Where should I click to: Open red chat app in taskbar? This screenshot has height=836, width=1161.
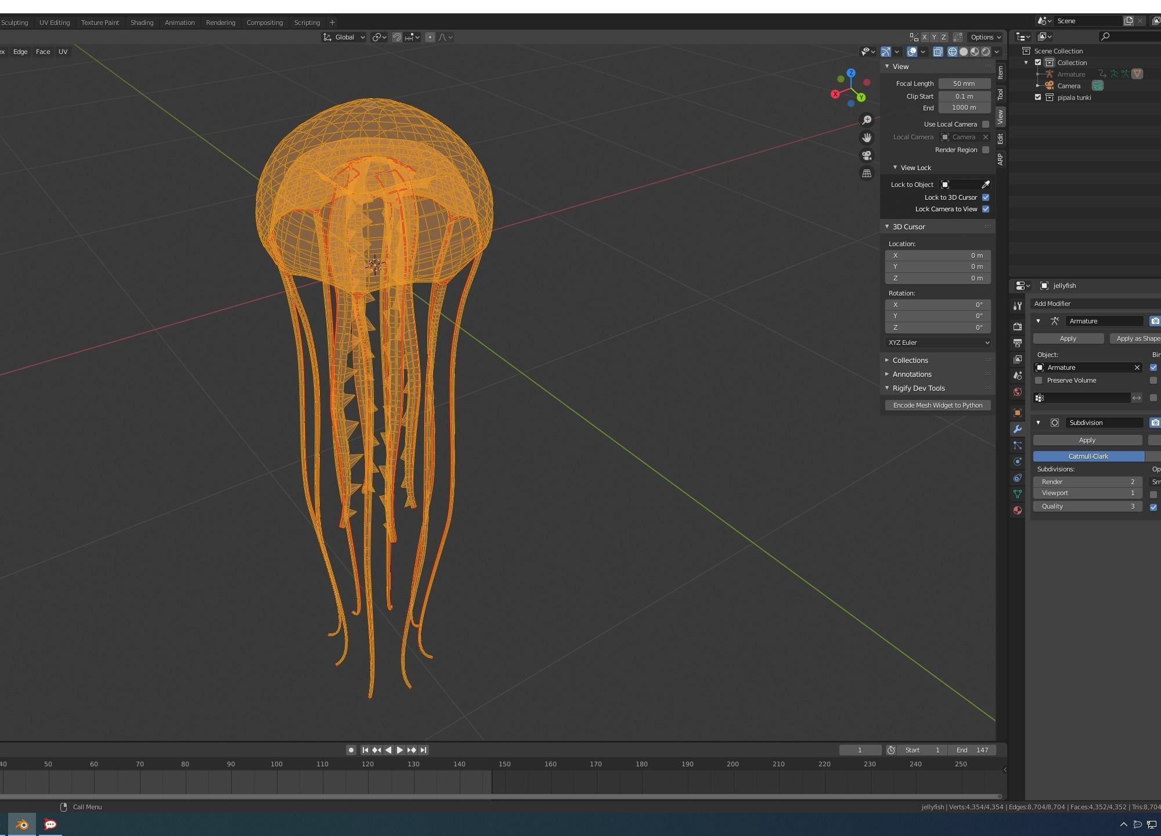[51, 824]
